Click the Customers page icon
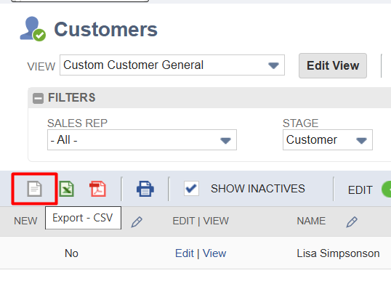The width and height of the screenshot is (391, 281). (x=33, y=29)
